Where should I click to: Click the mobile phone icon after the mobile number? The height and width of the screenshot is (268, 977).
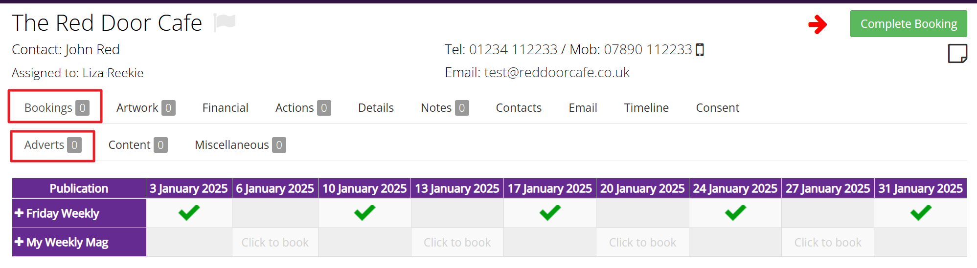[700, 50]
